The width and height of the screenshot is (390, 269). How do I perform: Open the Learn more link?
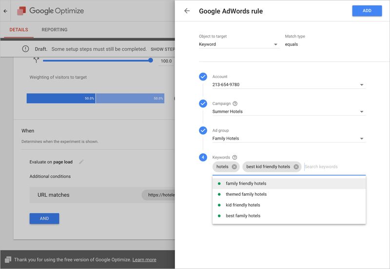[x=144, y=260]
